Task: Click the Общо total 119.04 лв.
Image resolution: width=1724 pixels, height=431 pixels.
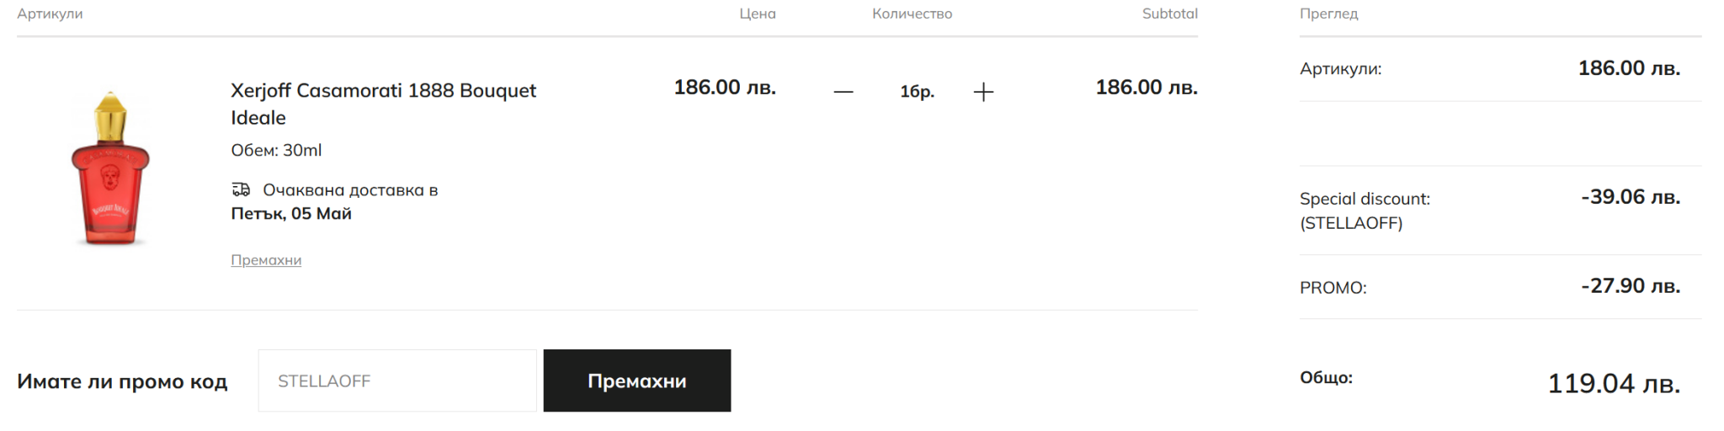Action: click(x=1613, y=384)
